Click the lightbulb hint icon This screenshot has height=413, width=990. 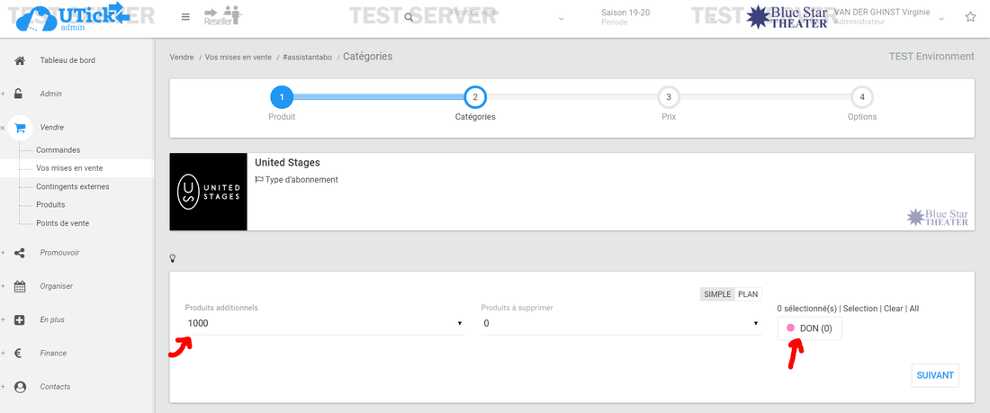[x=173, y=258]
